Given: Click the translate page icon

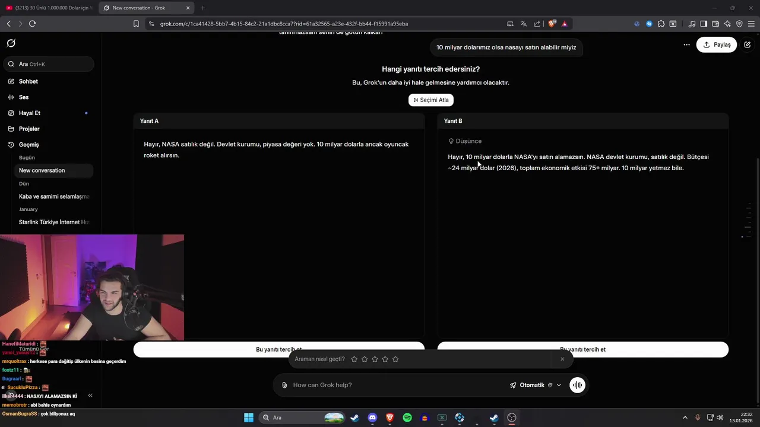Looking at the screenshot, I should click(524, 24).
